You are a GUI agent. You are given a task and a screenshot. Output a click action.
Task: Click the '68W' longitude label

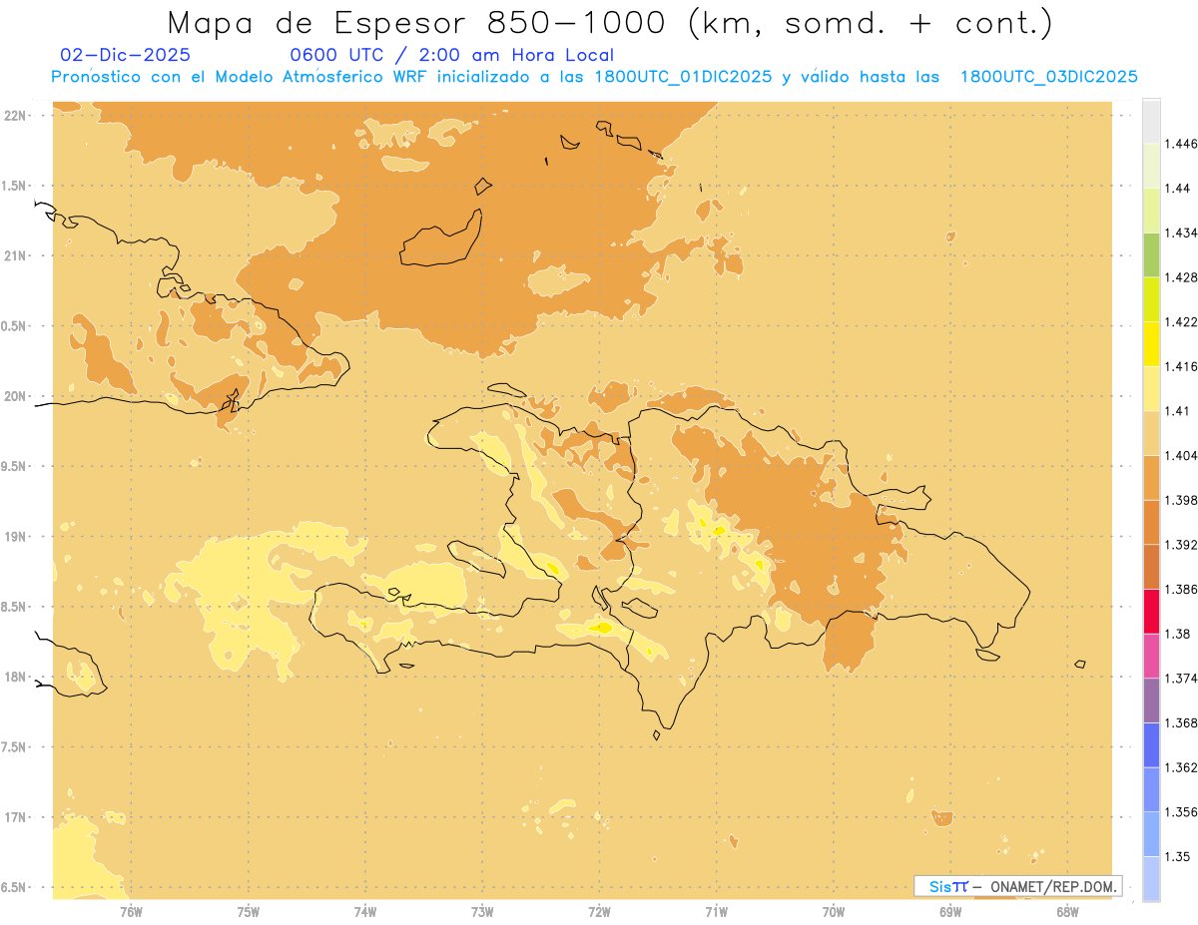coord(1067,912)
